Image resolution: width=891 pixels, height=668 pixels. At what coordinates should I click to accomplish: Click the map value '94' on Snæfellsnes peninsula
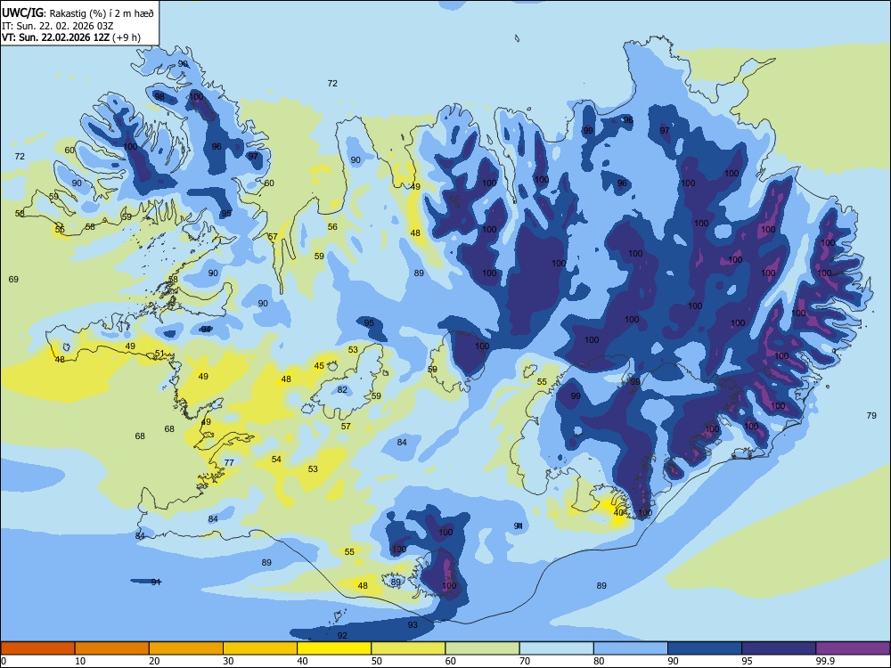[x=206, y=330]
